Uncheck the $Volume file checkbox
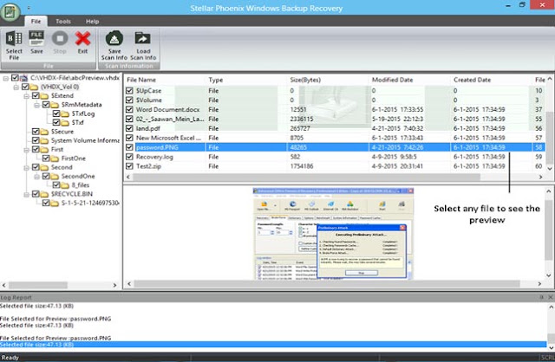 [x=129, y=100]
